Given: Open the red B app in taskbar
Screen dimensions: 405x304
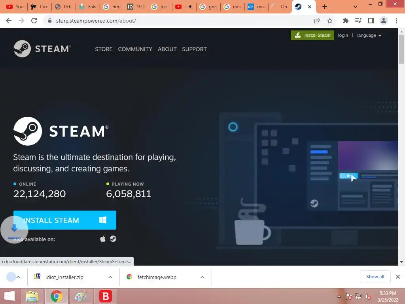Looking at the screenshot, I should (x=106, y=296).
